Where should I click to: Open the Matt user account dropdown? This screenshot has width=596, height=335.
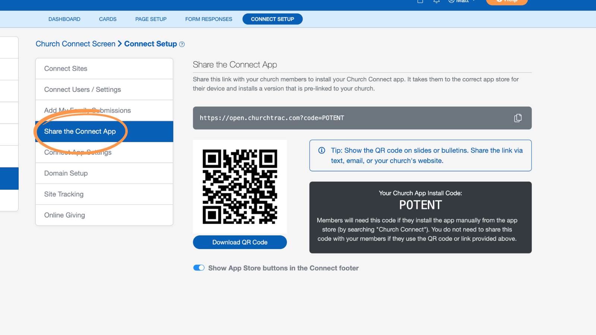[462, 1]
